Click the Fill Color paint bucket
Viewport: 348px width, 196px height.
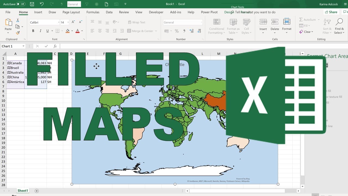[x=68, y=31]
